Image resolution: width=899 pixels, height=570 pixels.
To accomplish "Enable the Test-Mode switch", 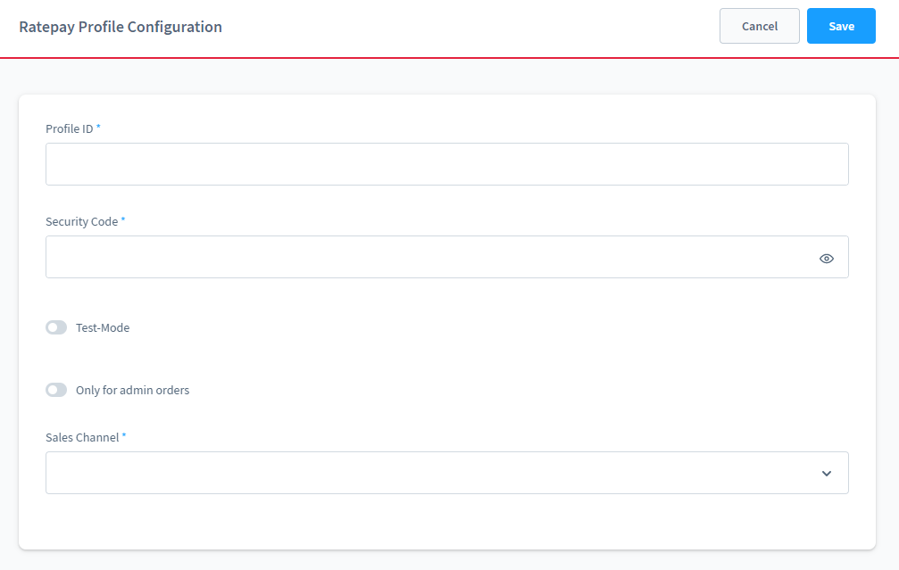I will pos(56,327).
